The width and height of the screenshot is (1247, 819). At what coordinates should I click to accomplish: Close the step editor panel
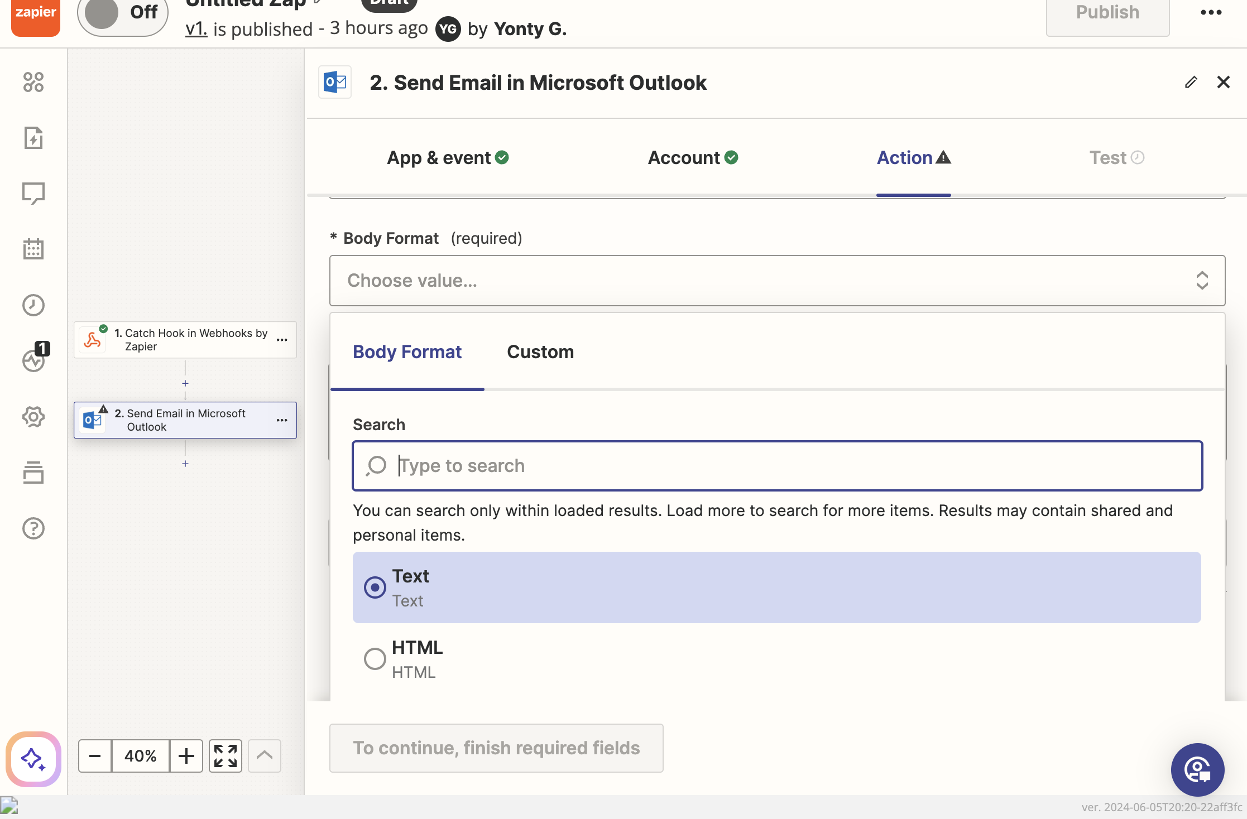click(x=1224, y=82)
